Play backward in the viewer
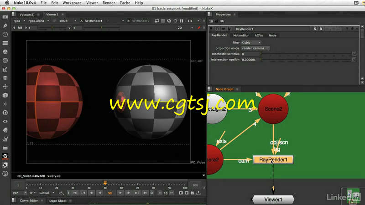Image resolution: width=365 pixels, height=205 pixels. tap(99, 193)
